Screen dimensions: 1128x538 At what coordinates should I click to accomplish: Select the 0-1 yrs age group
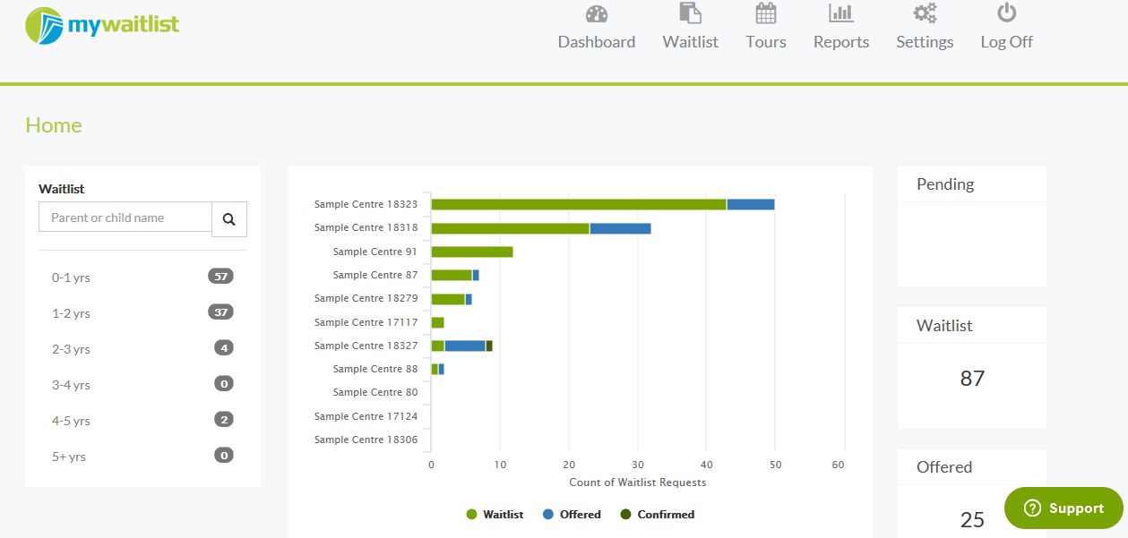pyautogui.click(x=72, y=278)
